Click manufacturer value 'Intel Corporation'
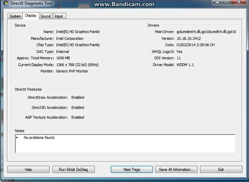Viewport: 249px width, 182px height. click(x=70, y=38)
